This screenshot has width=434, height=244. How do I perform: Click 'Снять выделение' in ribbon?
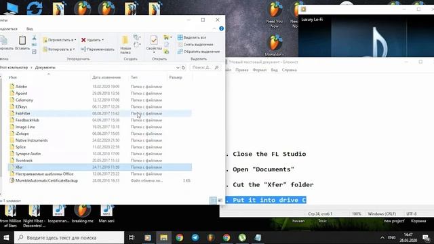coord(195,45)
